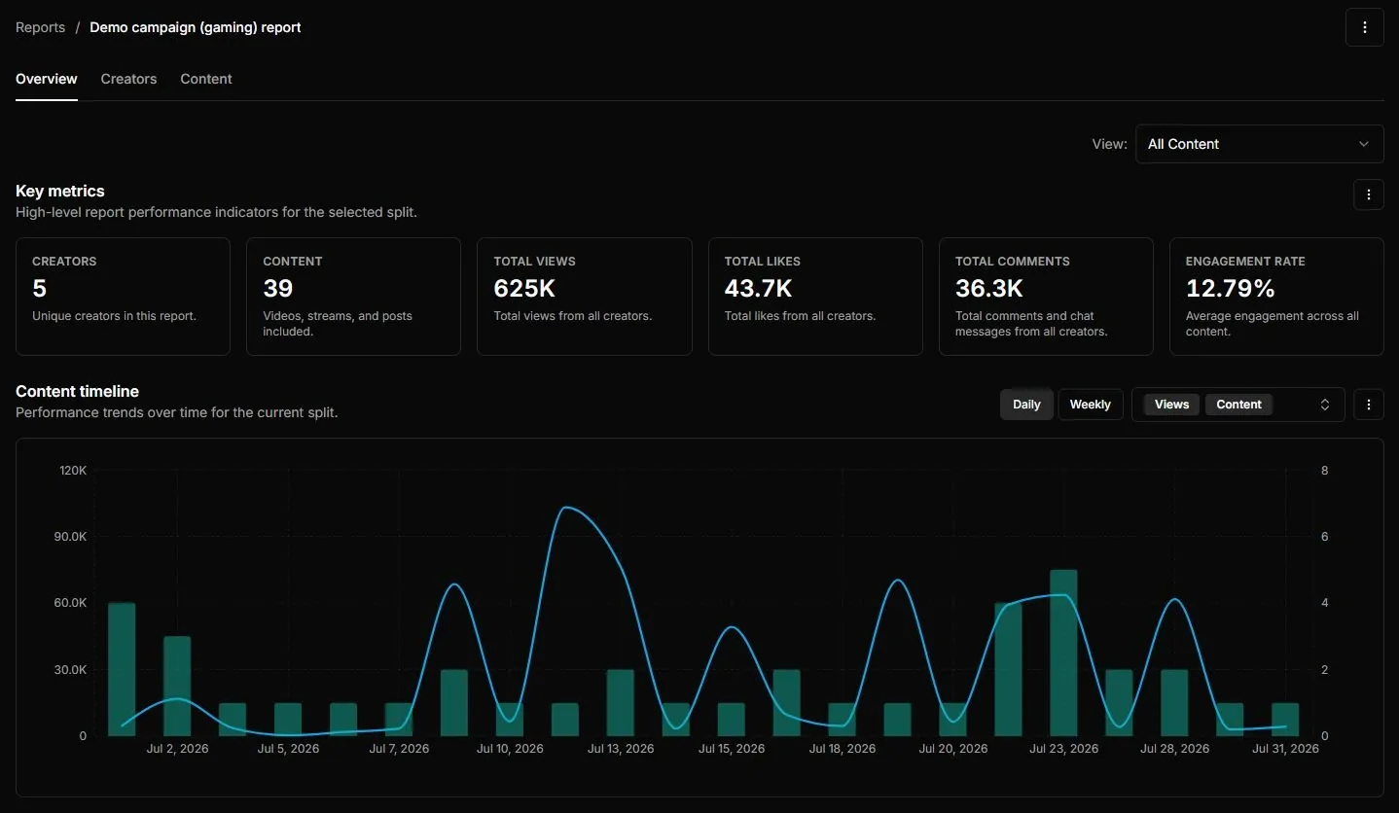The width and height of the screenshot is (1399, 813).
Task: Click the 43.7K total likes value
Action: click(758, 288)
